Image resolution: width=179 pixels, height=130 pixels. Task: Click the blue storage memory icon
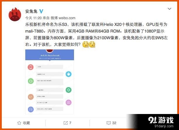point(31,109)
